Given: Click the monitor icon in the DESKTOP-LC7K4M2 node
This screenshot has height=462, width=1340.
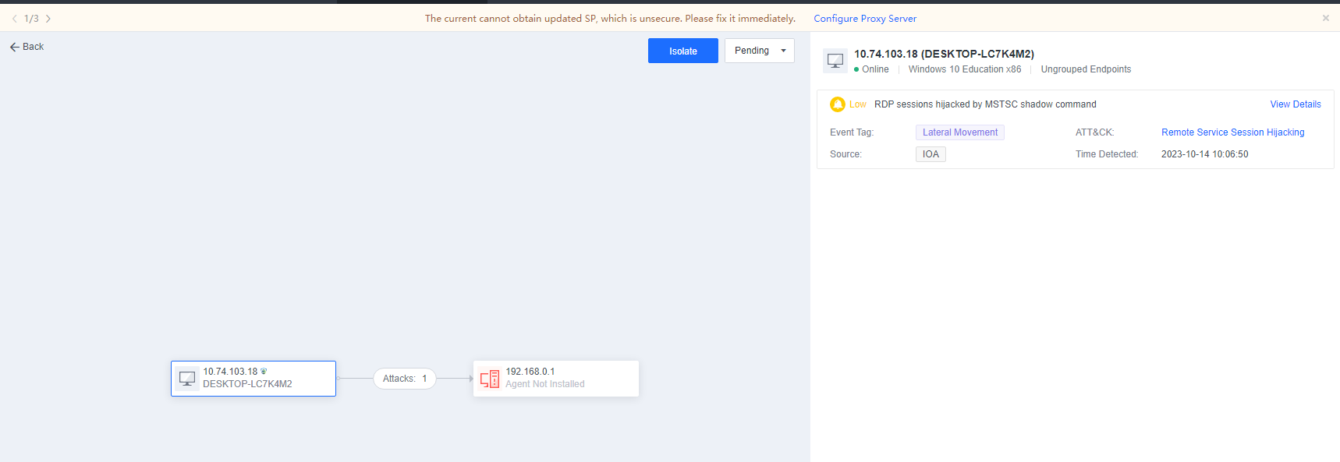Looking at the screenshot, I should (x=187, y=379).
